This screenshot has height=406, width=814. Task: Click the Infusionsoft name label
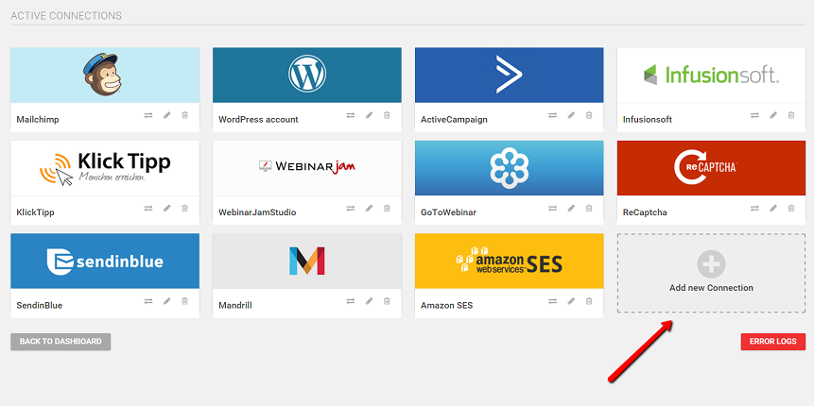[x=648, y=120]
